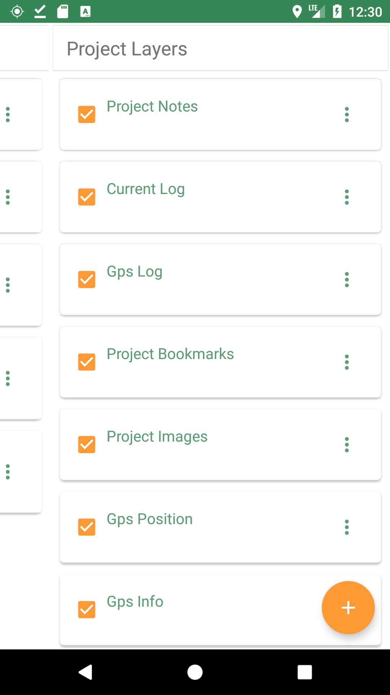Open three-dot menu for Gps Position

coord(347,527)
